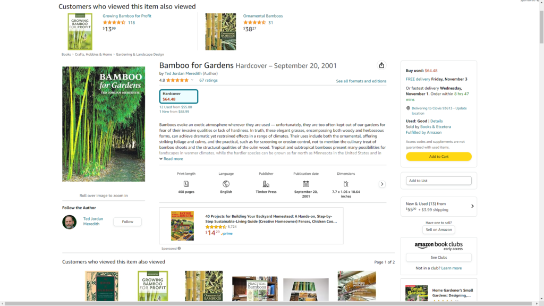The image size is (544, 306).
Task: Select the Hardcover $64.48 format option
Action: (178, 96)
